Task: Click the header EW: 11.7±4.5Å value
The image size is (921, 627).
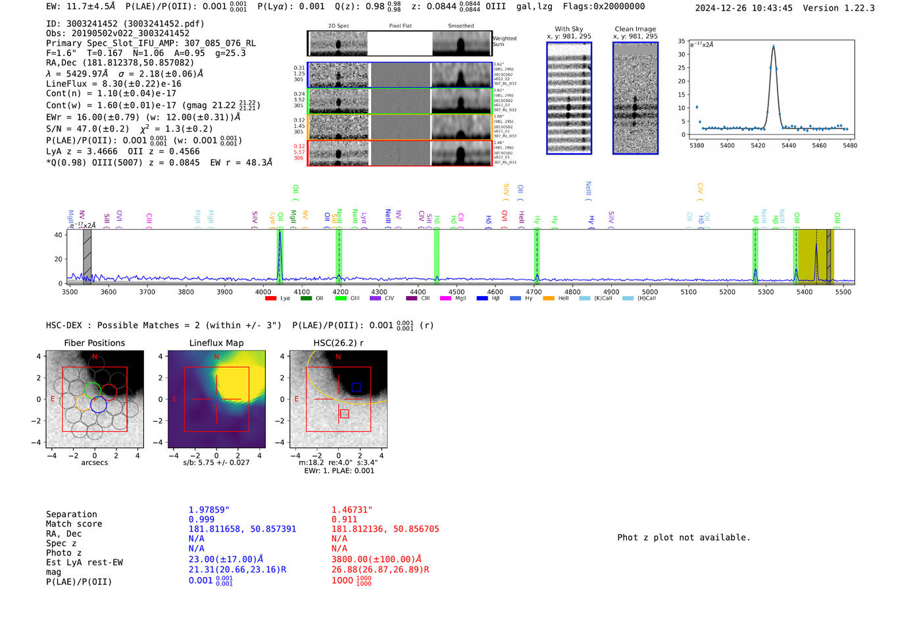Action: (x=81, y=7)
